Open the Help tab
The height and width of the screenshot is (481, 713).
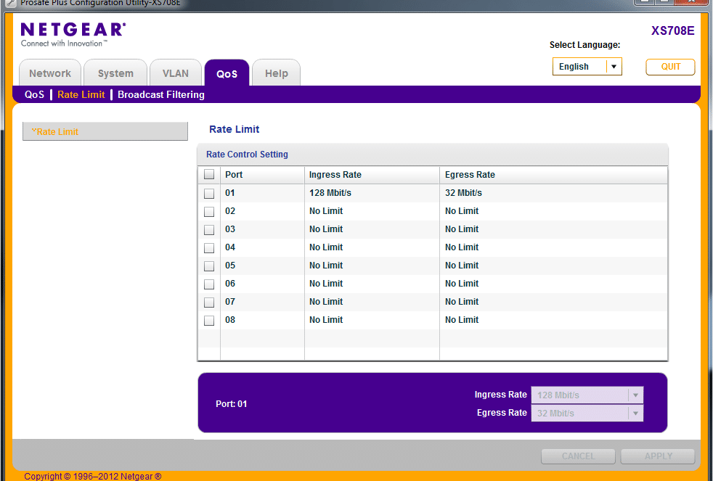click(x=277, y=73)
